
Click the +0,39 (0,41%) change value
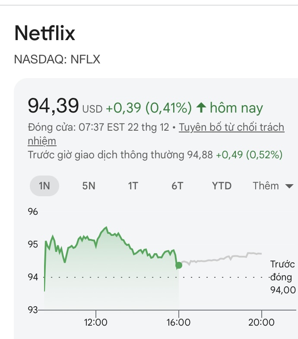tap(149, 108)
